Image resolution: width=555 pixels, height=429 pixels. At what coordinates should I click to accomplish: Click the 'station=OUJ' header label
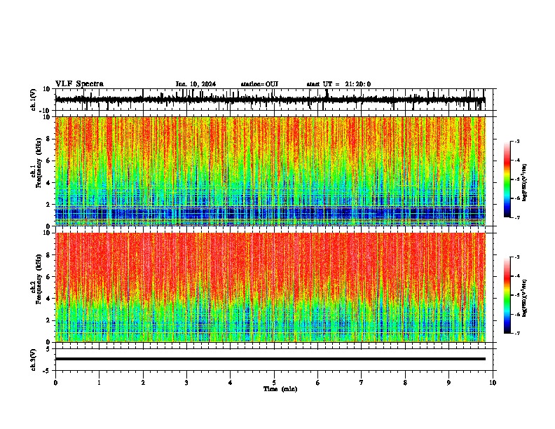259,84
